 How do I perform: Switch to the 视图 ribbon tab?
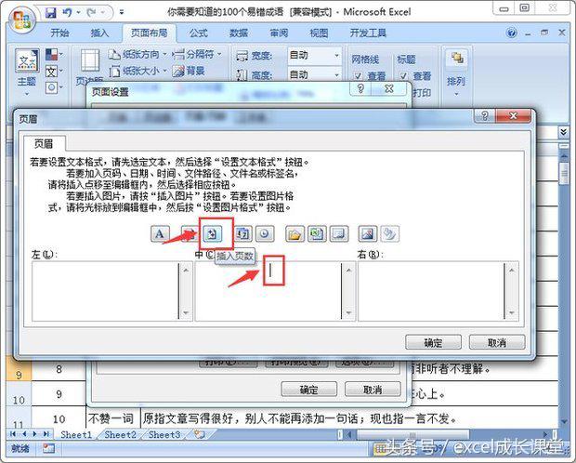[319, 33]
